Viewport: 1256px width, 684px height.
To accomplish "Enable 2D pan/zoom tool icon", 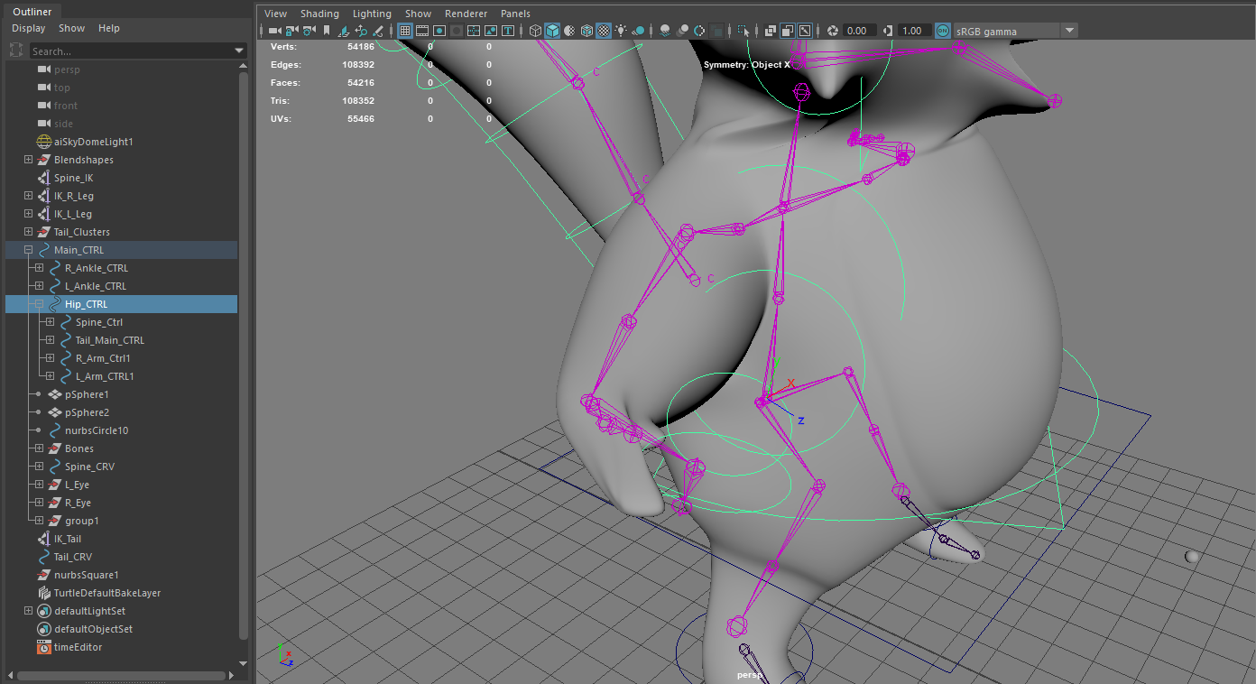I will 362,30.
